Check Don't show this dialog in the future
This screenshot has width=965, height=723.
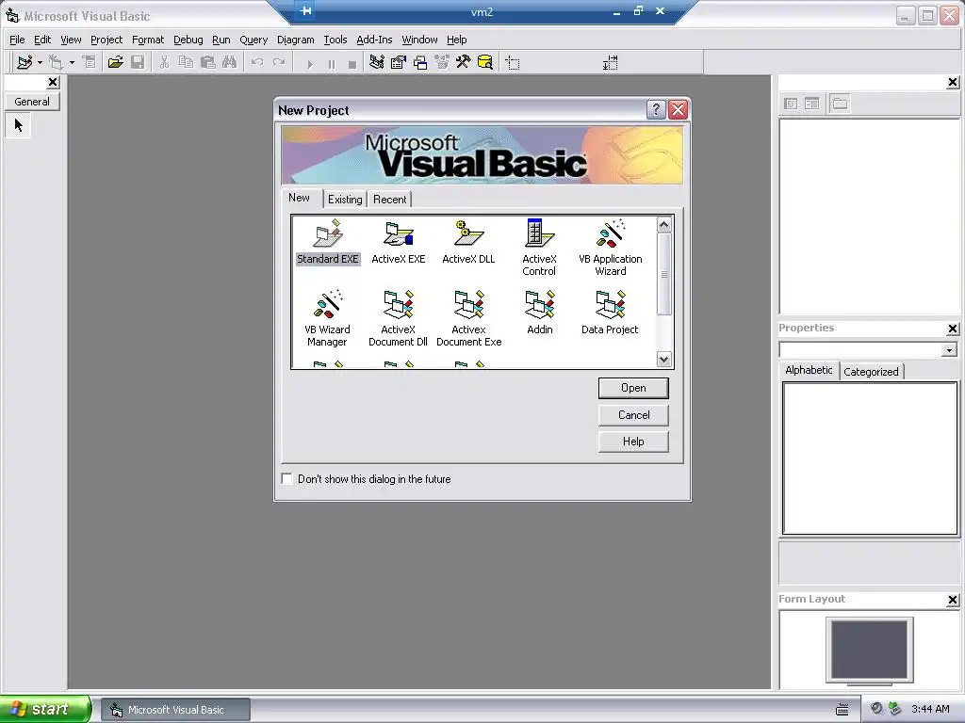286,478
